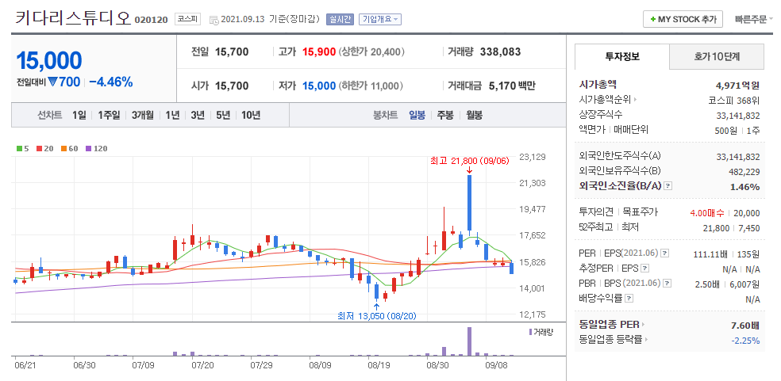The width and height of the screenshot is (781, 381).
Task: Click the MY STOCK 추가 button
Action: 683,19
